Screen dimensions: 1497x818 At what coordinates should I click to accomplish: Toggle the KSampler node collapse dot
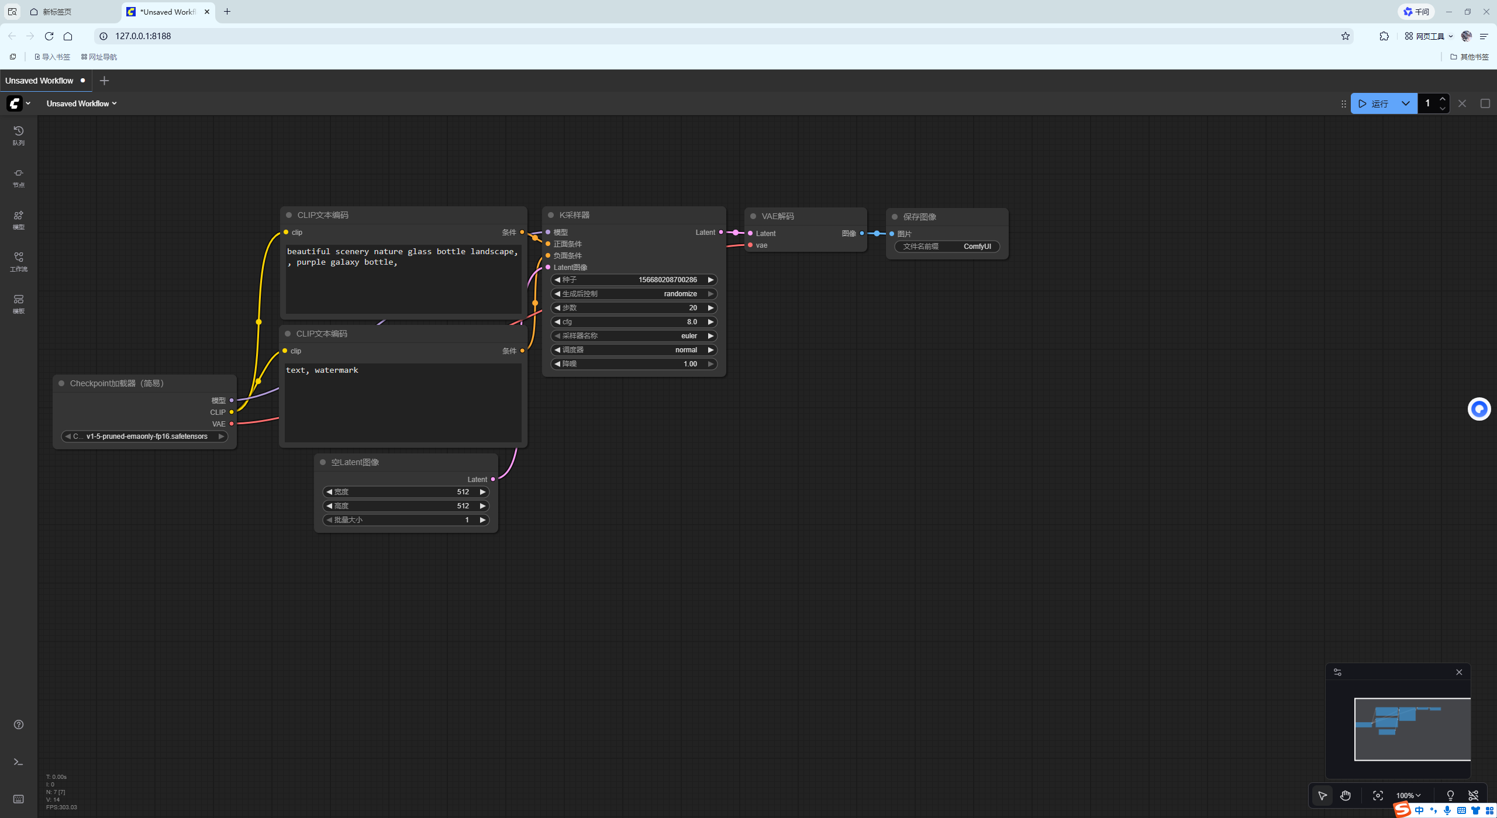point(551,215)
